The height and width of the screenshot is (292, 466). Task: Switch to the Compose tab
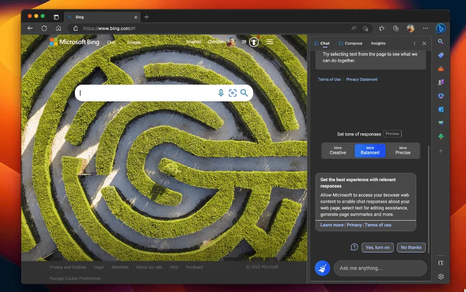(350, 43)
